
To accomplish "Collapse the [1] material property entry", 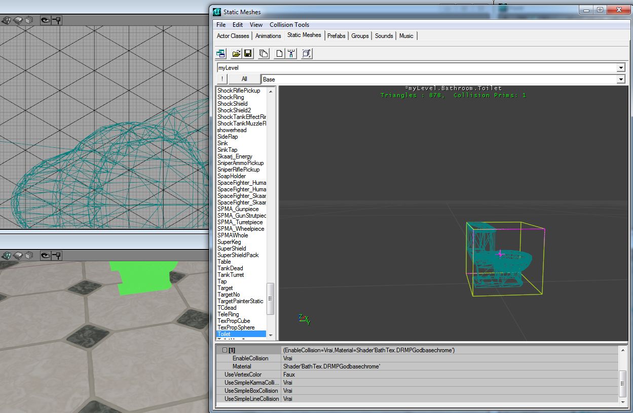I will click(x=225, y=350).
